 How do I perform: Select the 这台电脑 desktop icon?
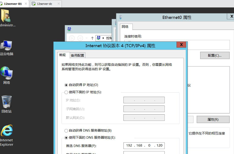pos(6,46)
